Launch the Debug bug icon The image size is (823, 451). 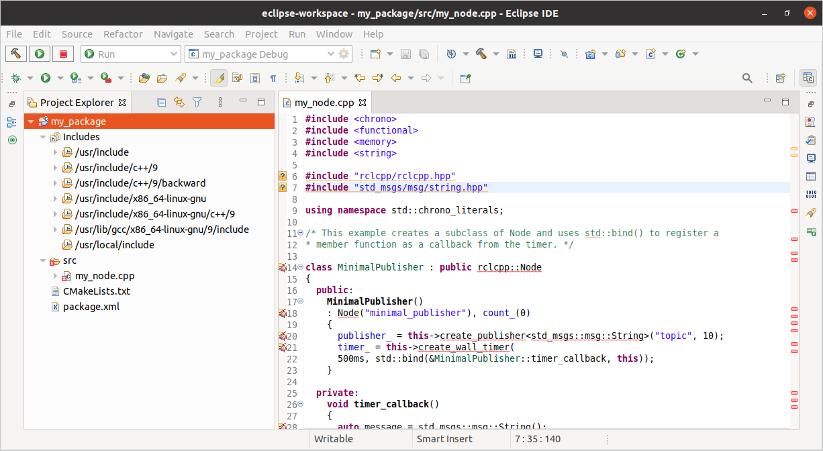15,78
